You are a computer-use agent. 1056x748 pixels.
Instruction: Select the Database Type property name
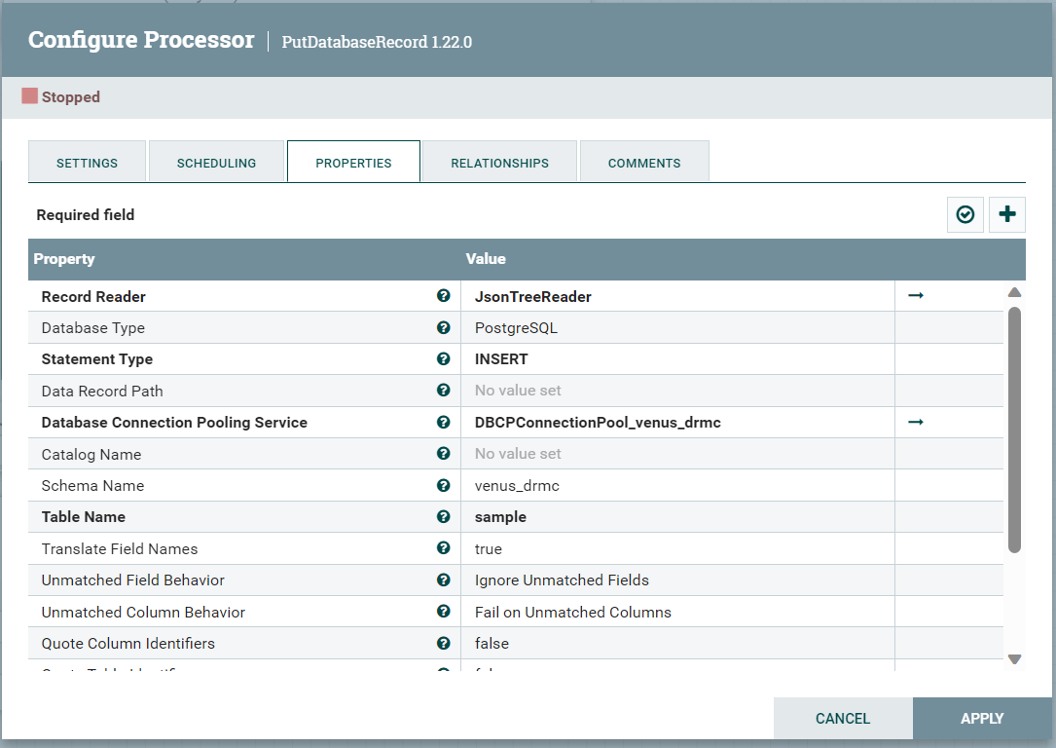92,328
